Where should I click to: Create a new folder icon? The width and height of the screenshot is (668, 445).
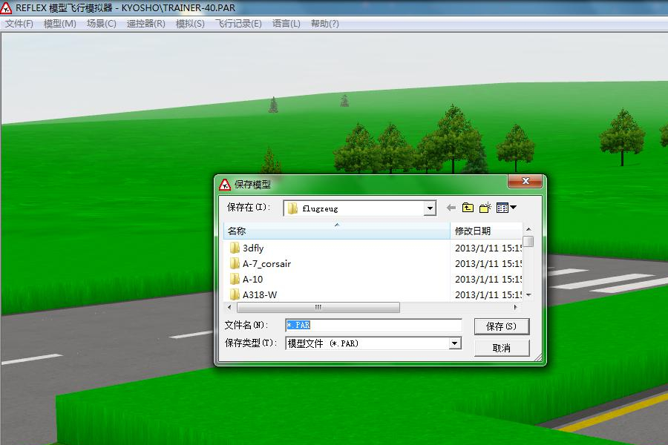tap(485, 208)
